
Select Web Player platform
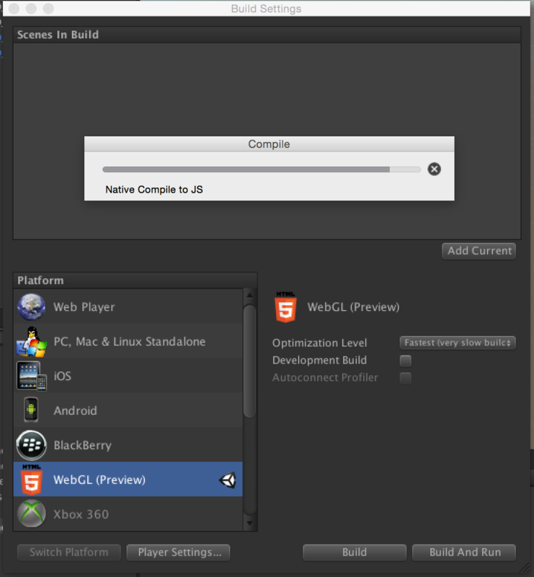[128, 307]
